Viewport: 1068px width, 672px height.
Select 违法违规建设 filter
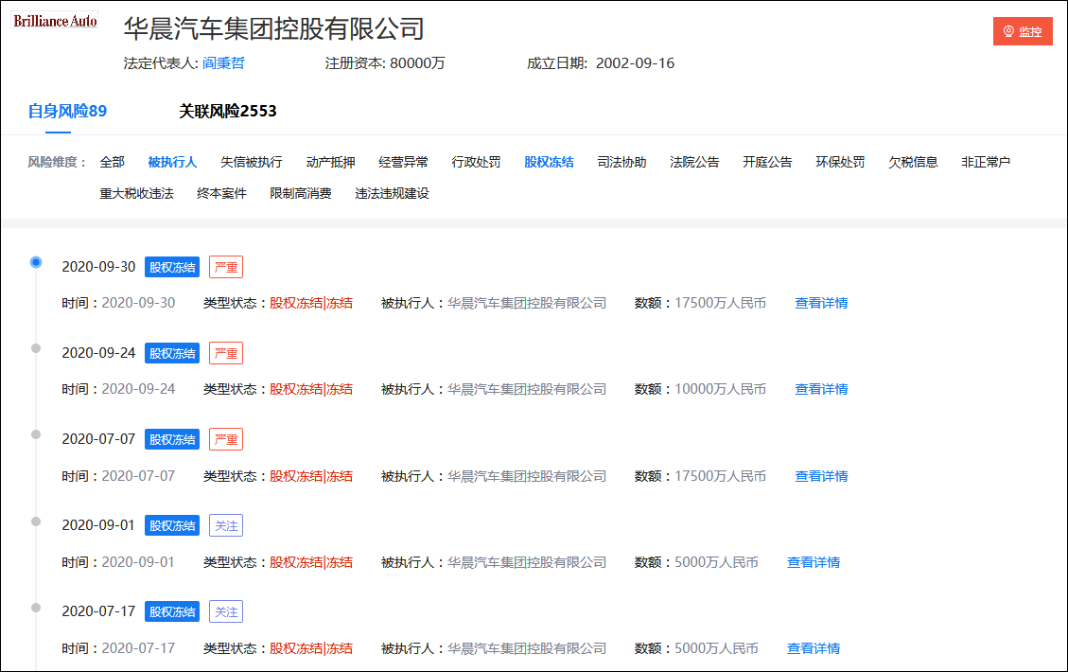point(392,193)
